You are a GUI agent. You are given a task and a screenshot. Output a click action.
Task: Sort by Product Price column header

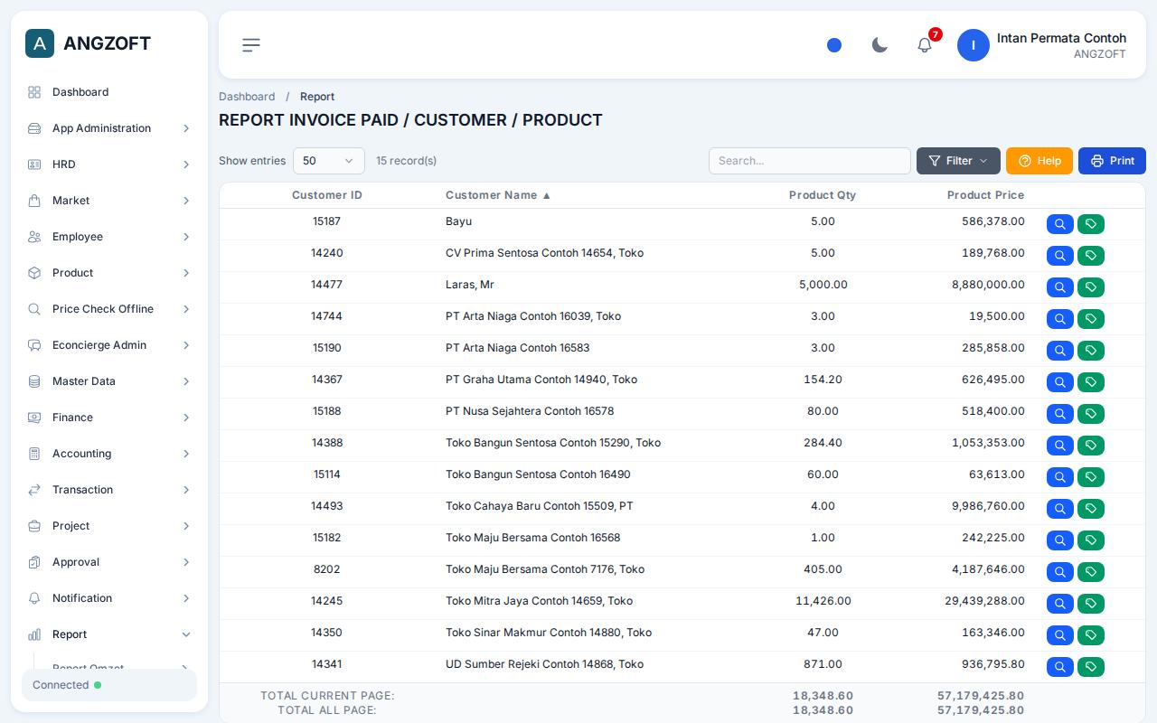[x=985, y=195]
